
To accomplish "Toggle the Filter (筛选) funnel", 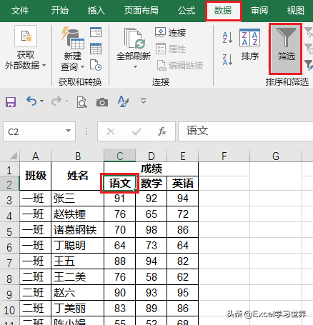I will (286, 49).
